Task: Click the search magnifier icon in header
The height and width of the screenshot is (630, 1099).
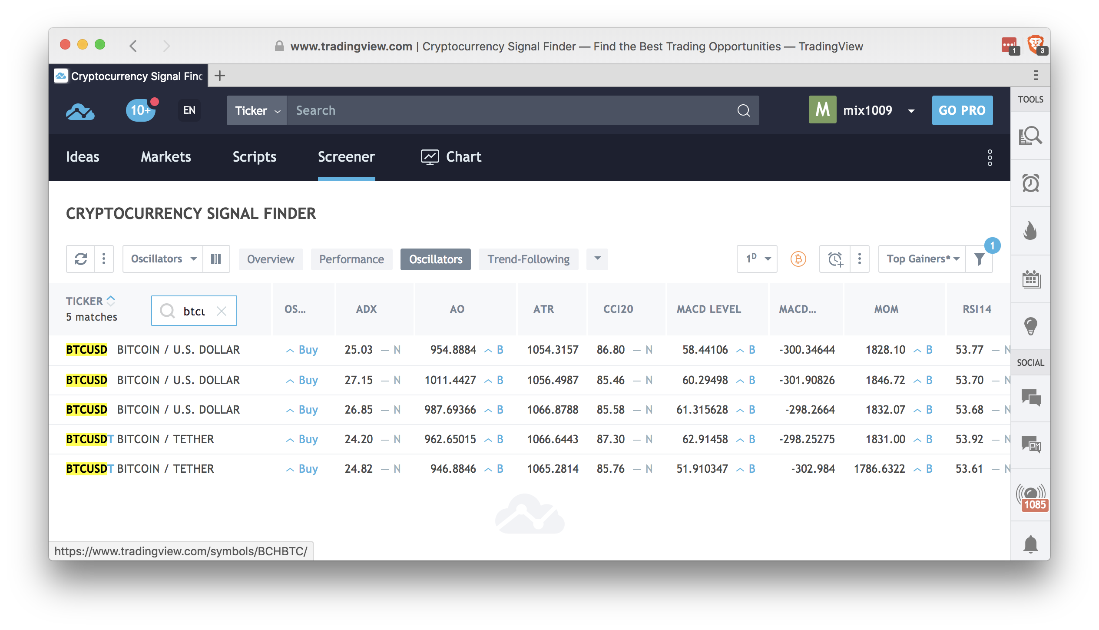Action: [x=743, y=110]
